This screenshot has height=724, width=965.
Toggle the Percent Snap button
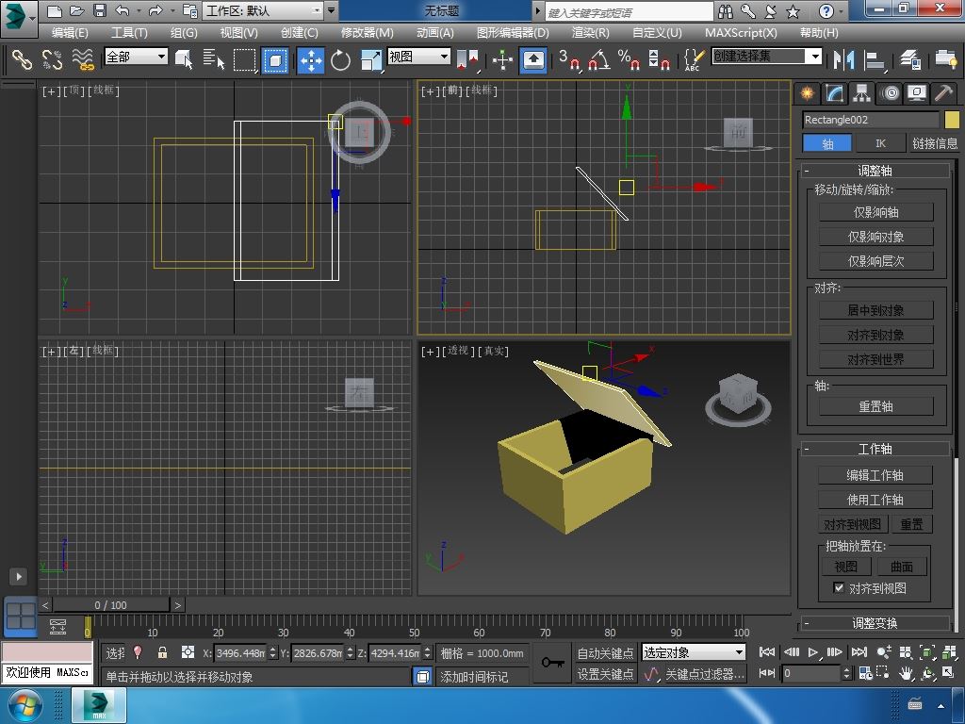coord(629,59)
